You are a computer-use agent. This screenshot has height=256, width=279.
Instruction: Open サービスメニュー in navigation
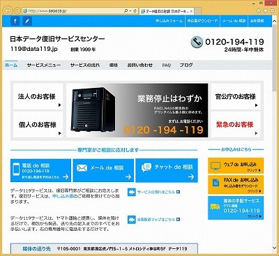(x=44, y=66)
